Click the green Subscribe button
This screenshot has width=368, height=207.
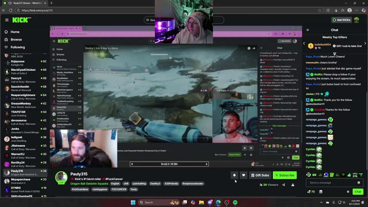pyautogui.click(x=285, y=175)
